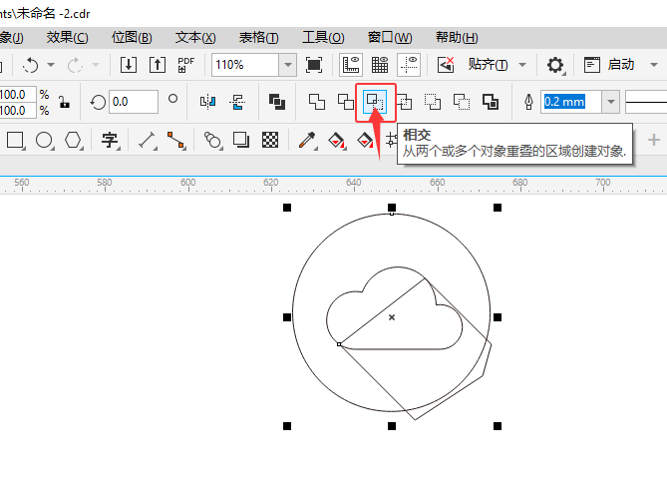Image resolution: width=667 pixels, height=503 pixels.
Task: Click the Publish to PDF icon
Action: [185, 65]
